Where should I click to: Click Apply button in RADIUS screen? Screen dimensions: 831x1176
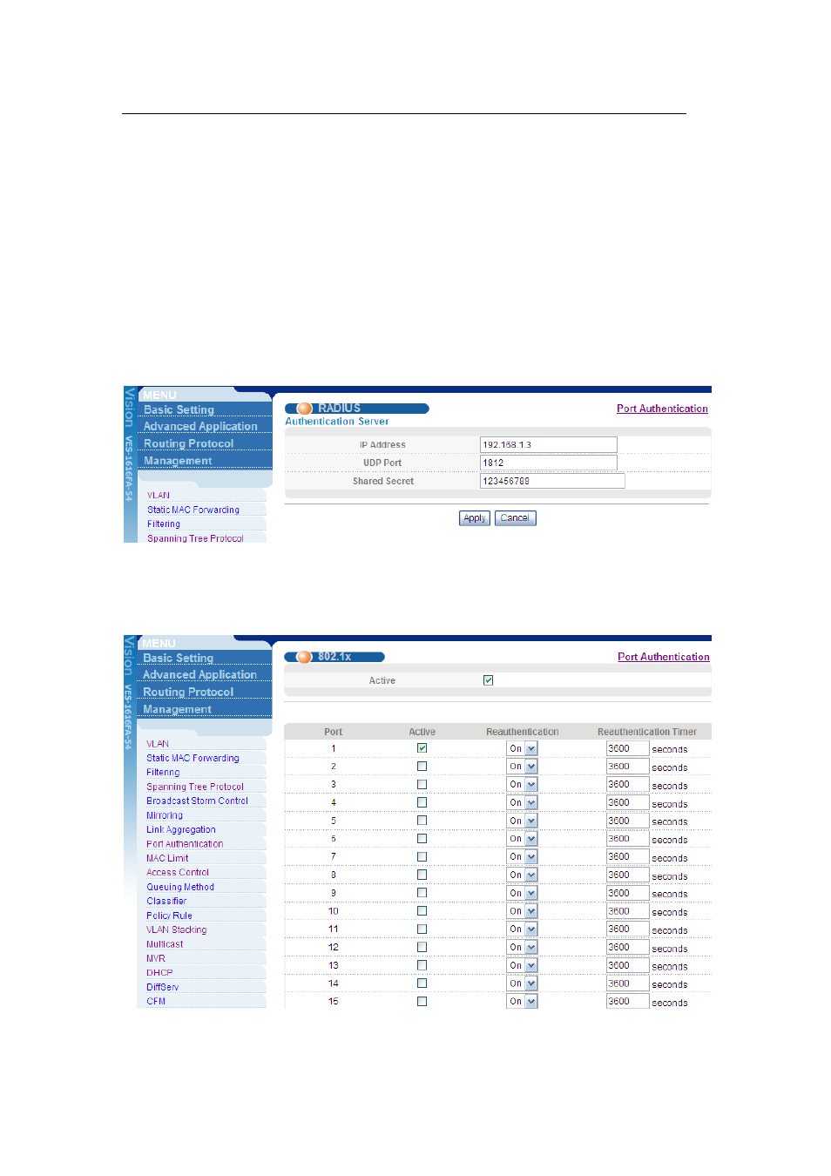tap(474, 518)
